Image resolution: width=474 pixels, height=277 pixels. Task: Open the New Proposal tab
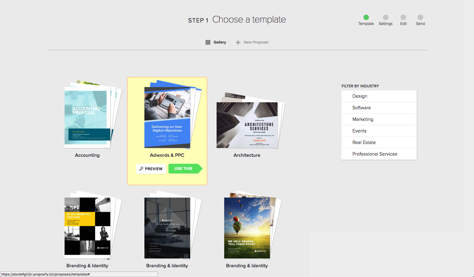[x=252, y=42]
